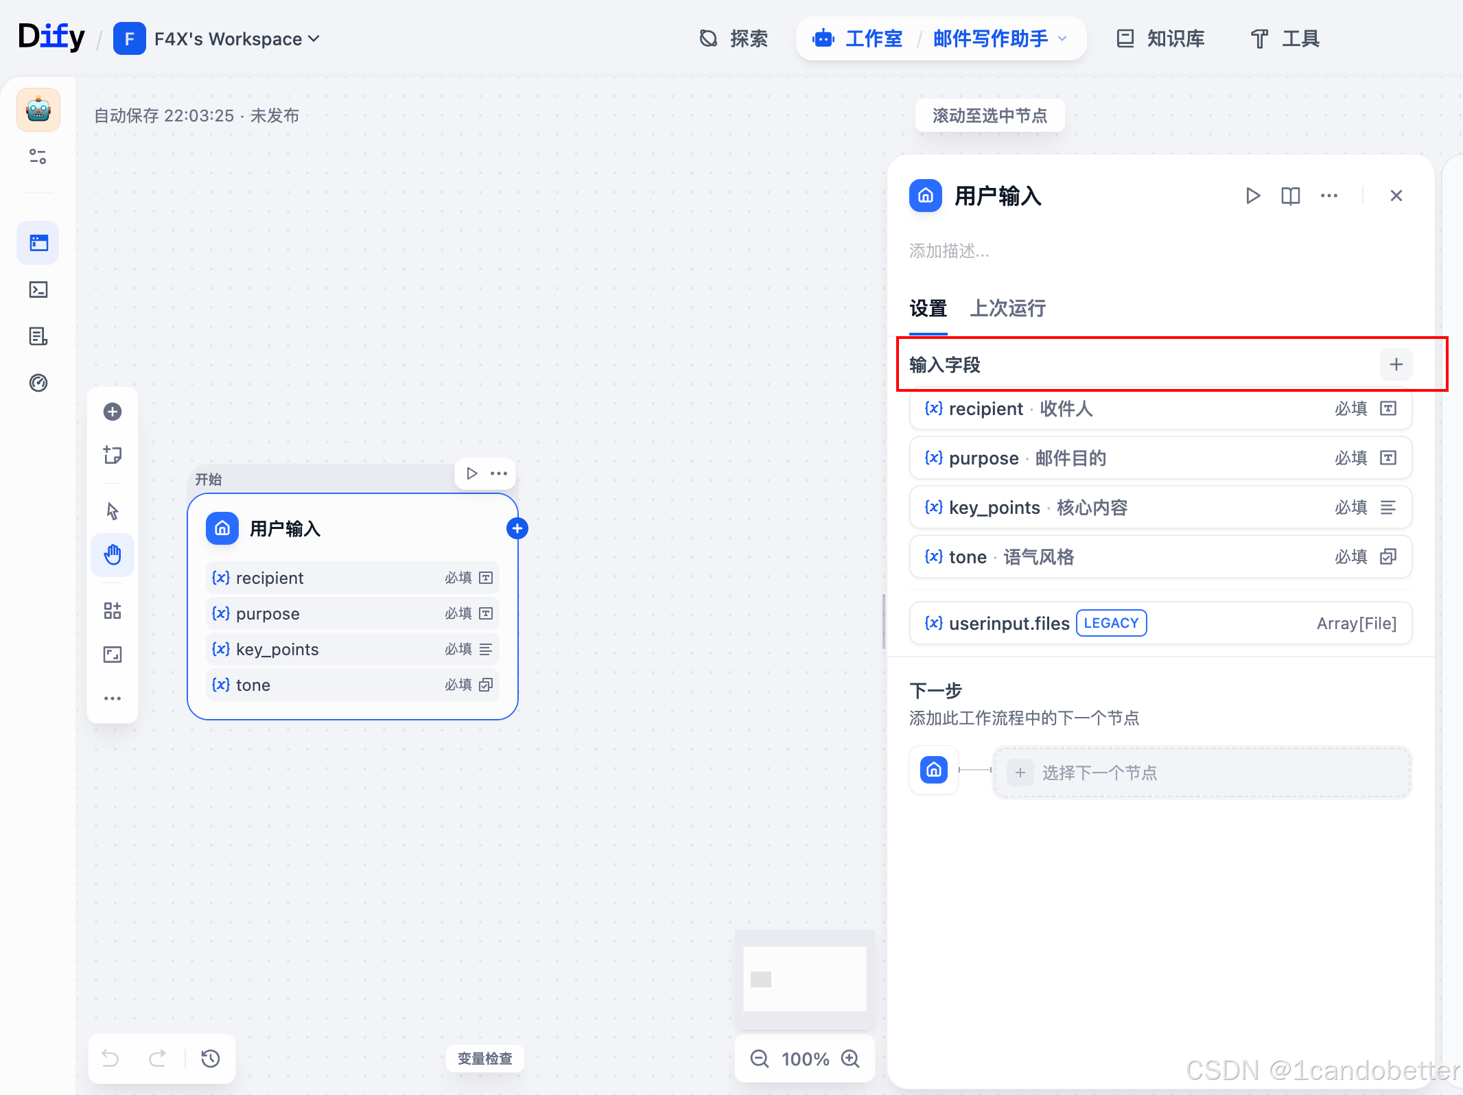Activate the hand pan mode tool

113,554
